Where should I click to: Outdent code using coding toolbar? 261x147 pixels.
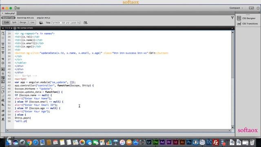(3, 115)
